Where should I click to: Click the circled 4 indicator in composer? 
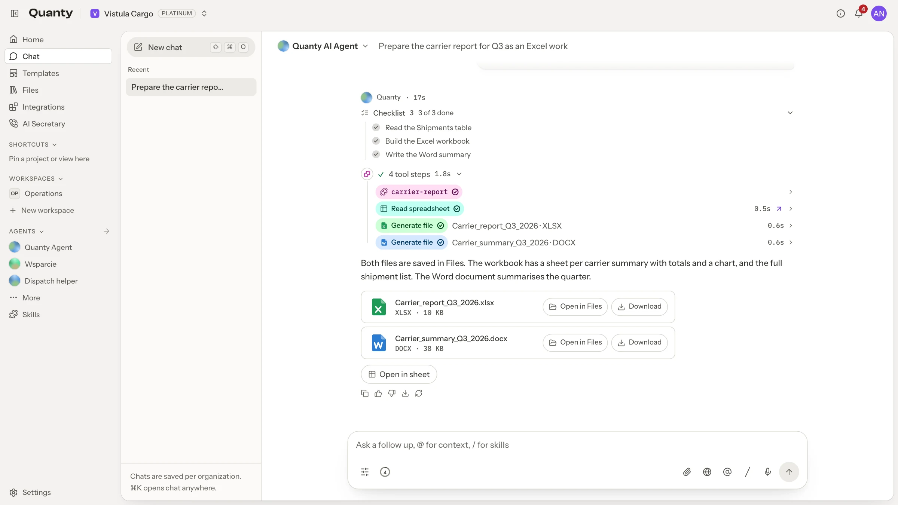tap(385, 472)
